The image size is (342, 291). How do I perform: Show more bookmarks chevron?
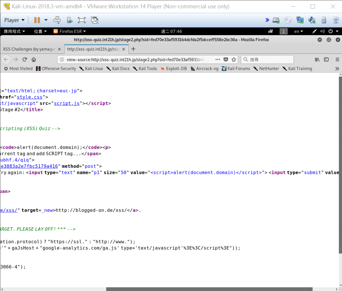click(337, 69)
